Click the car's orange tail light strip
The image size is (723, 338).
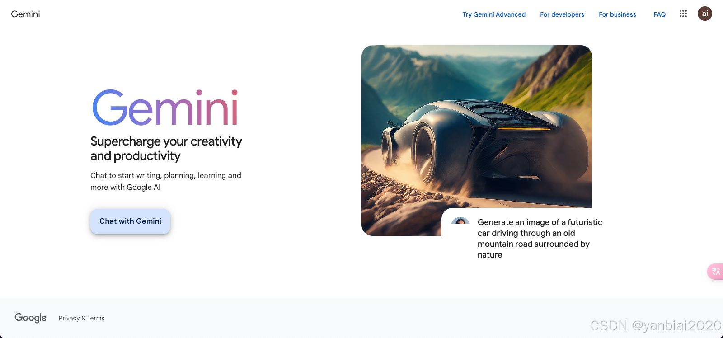pos(524,129)
